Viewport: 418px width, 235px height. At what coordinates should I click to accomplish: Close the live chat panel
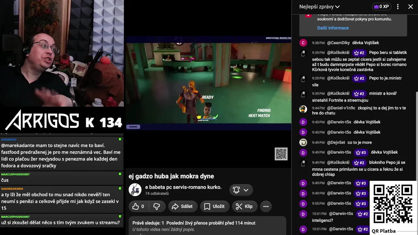click(410, 7)
